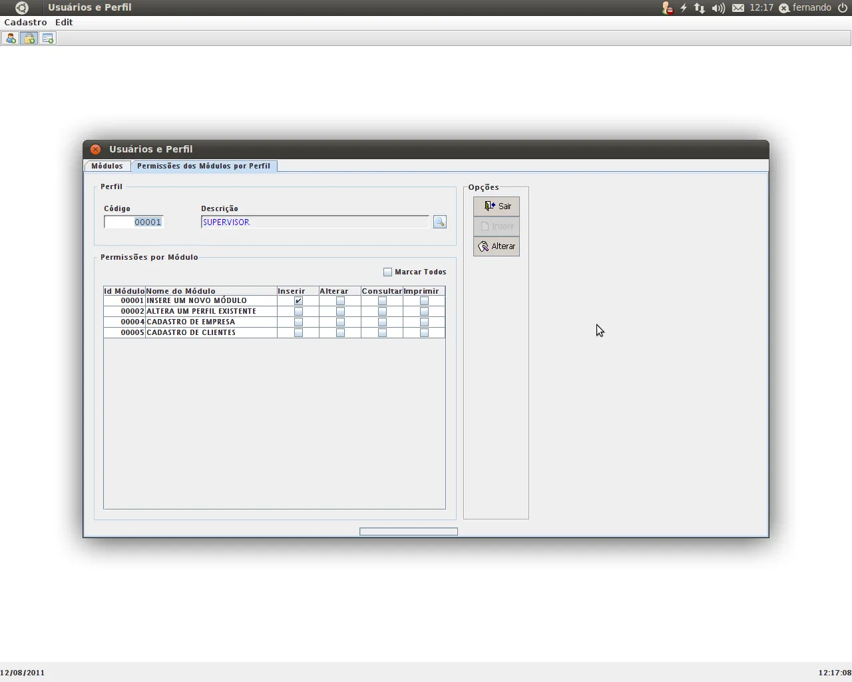Click the add user toolbar icon
Screen dimensions: 852x682
10,39
